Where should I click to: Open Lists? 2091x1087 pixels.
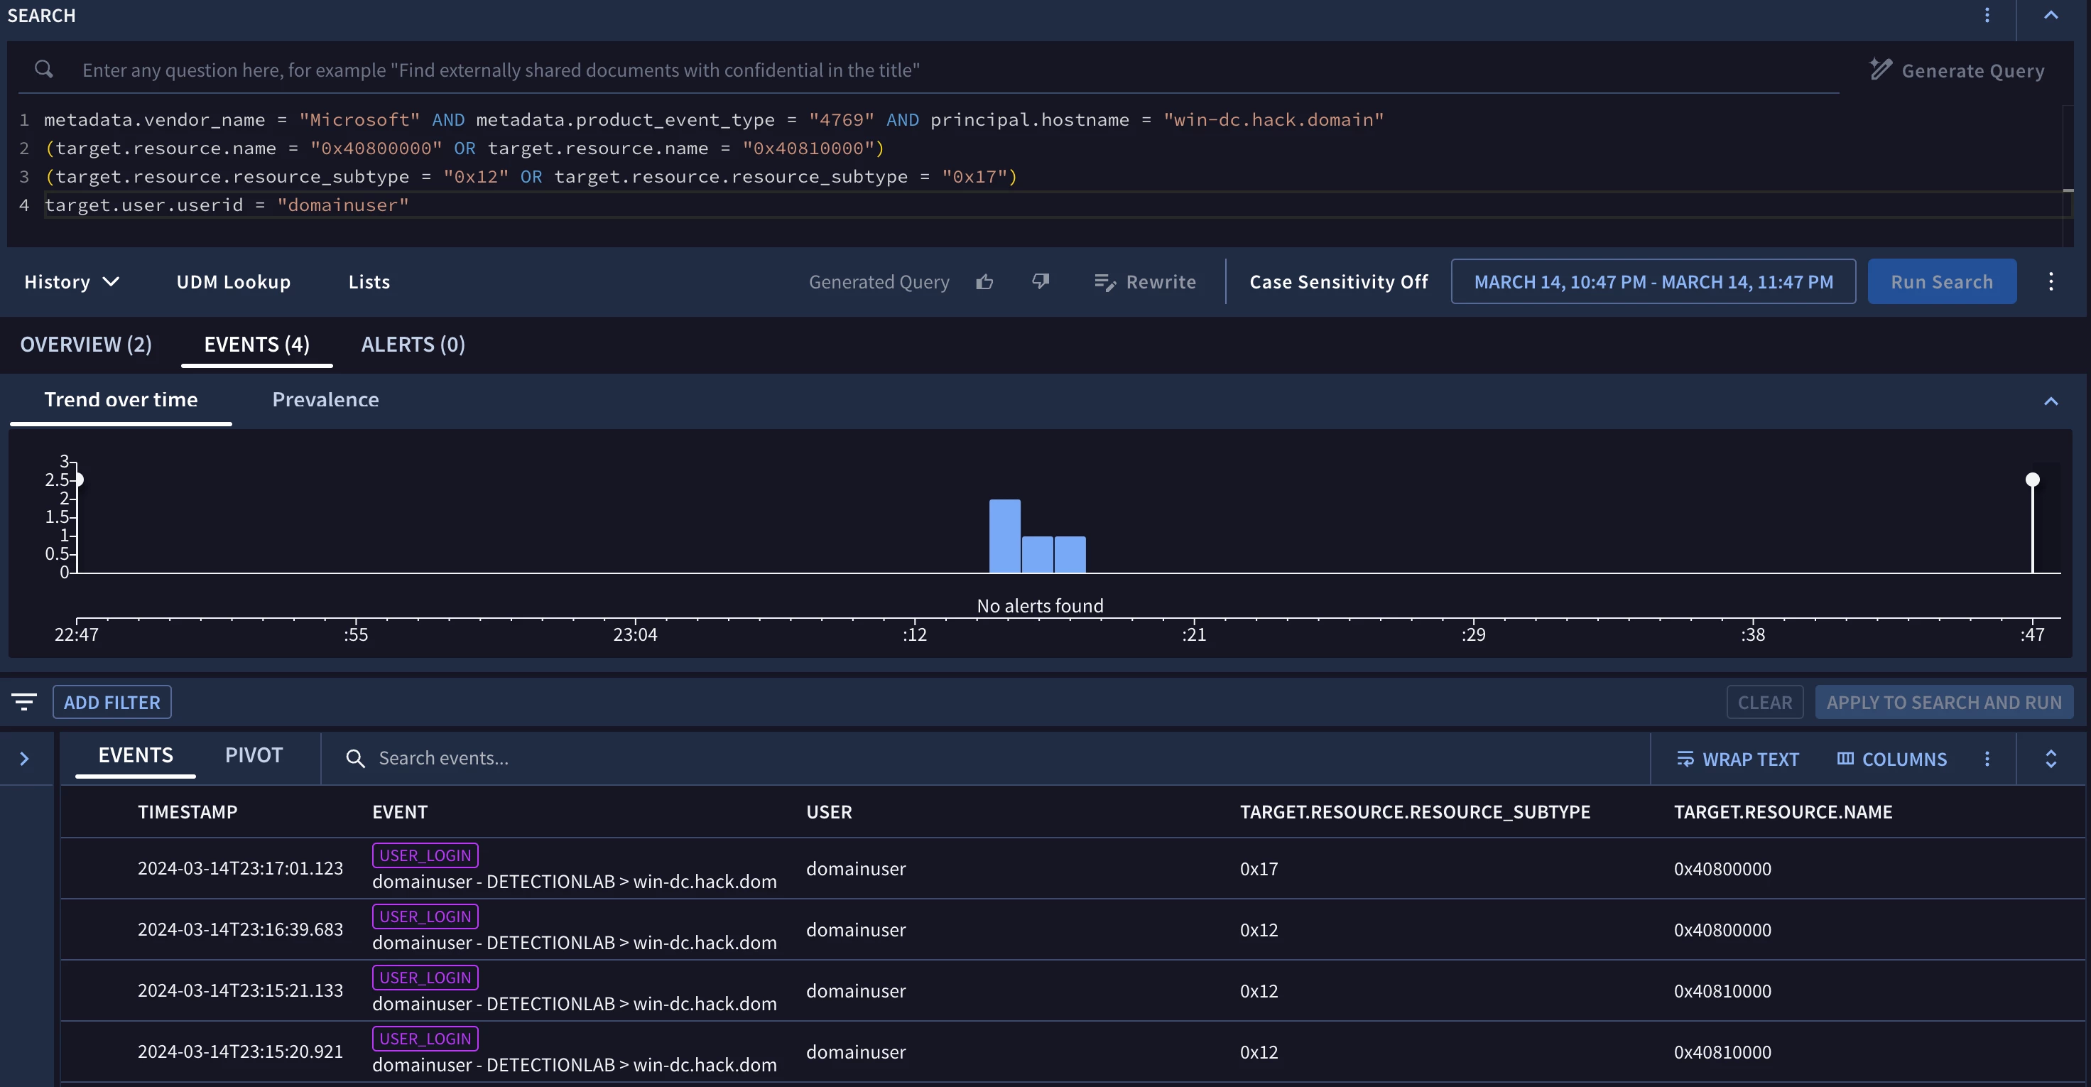pyautogui.click(x=369, y=281)
